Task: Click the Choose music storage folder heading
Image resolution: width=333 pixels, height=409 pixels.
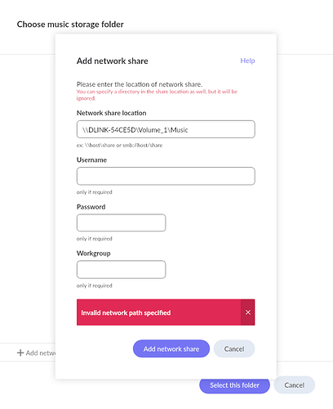Action: [70, 25]
